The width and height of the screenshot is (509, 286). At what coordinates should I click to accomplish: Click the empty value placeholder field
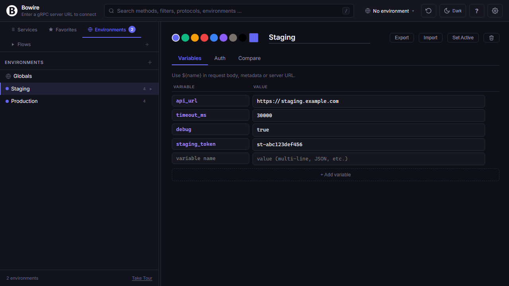click(x=369, y=159)
